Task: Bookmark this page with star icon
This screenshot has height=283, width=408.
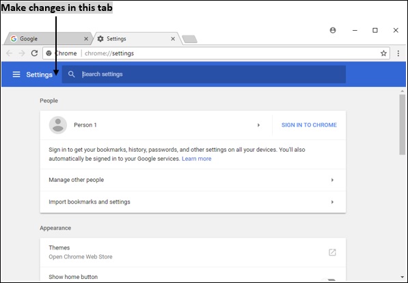Action: [383, 53]
